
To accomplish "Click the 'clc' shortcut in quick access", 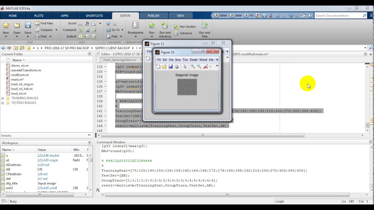I will point(249,15).
